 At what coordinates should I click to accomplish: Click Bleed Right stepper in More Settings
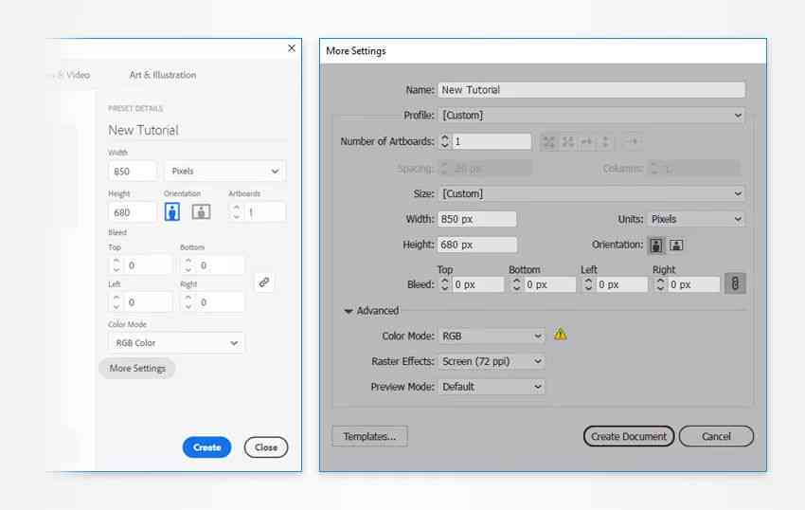tap(661, 284)
